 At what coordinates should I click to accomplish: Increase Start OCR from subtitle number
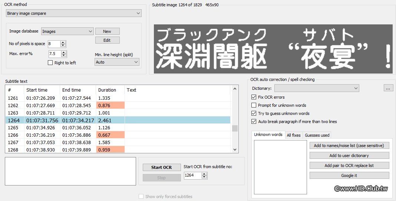click(x=204, y=174)
